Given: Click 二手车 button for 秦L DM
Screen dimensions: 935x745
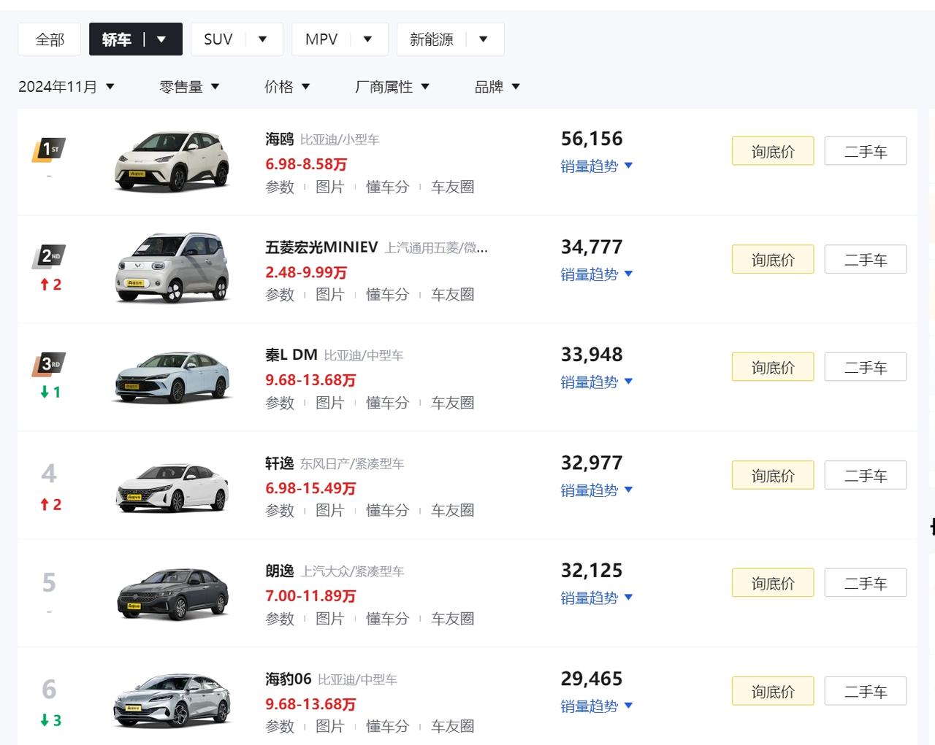Looking at the screenshot, I should coord(866,367).
